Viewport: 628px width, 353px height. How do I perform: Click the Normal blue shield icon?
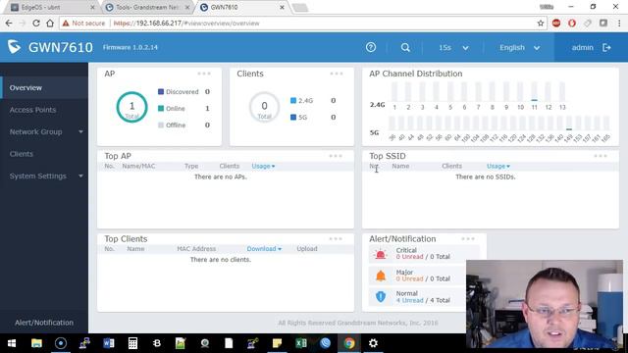(x=381, y=296)
